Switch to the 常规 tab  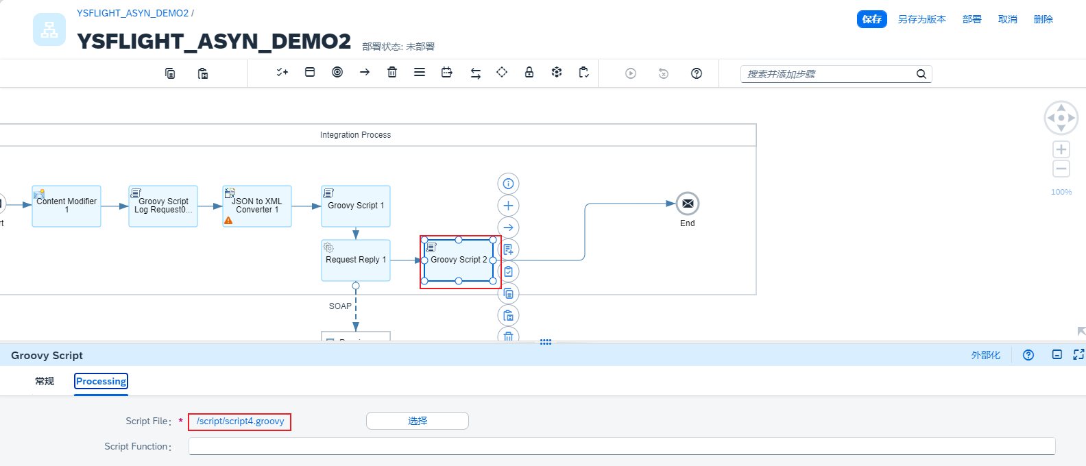click(45, 381)
